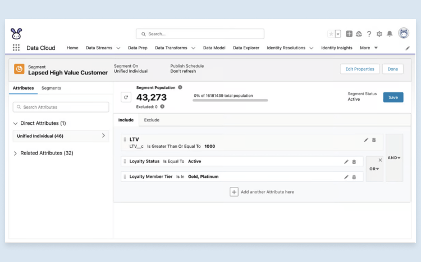
Task: Delete the LTV rule
Action: 374,140
